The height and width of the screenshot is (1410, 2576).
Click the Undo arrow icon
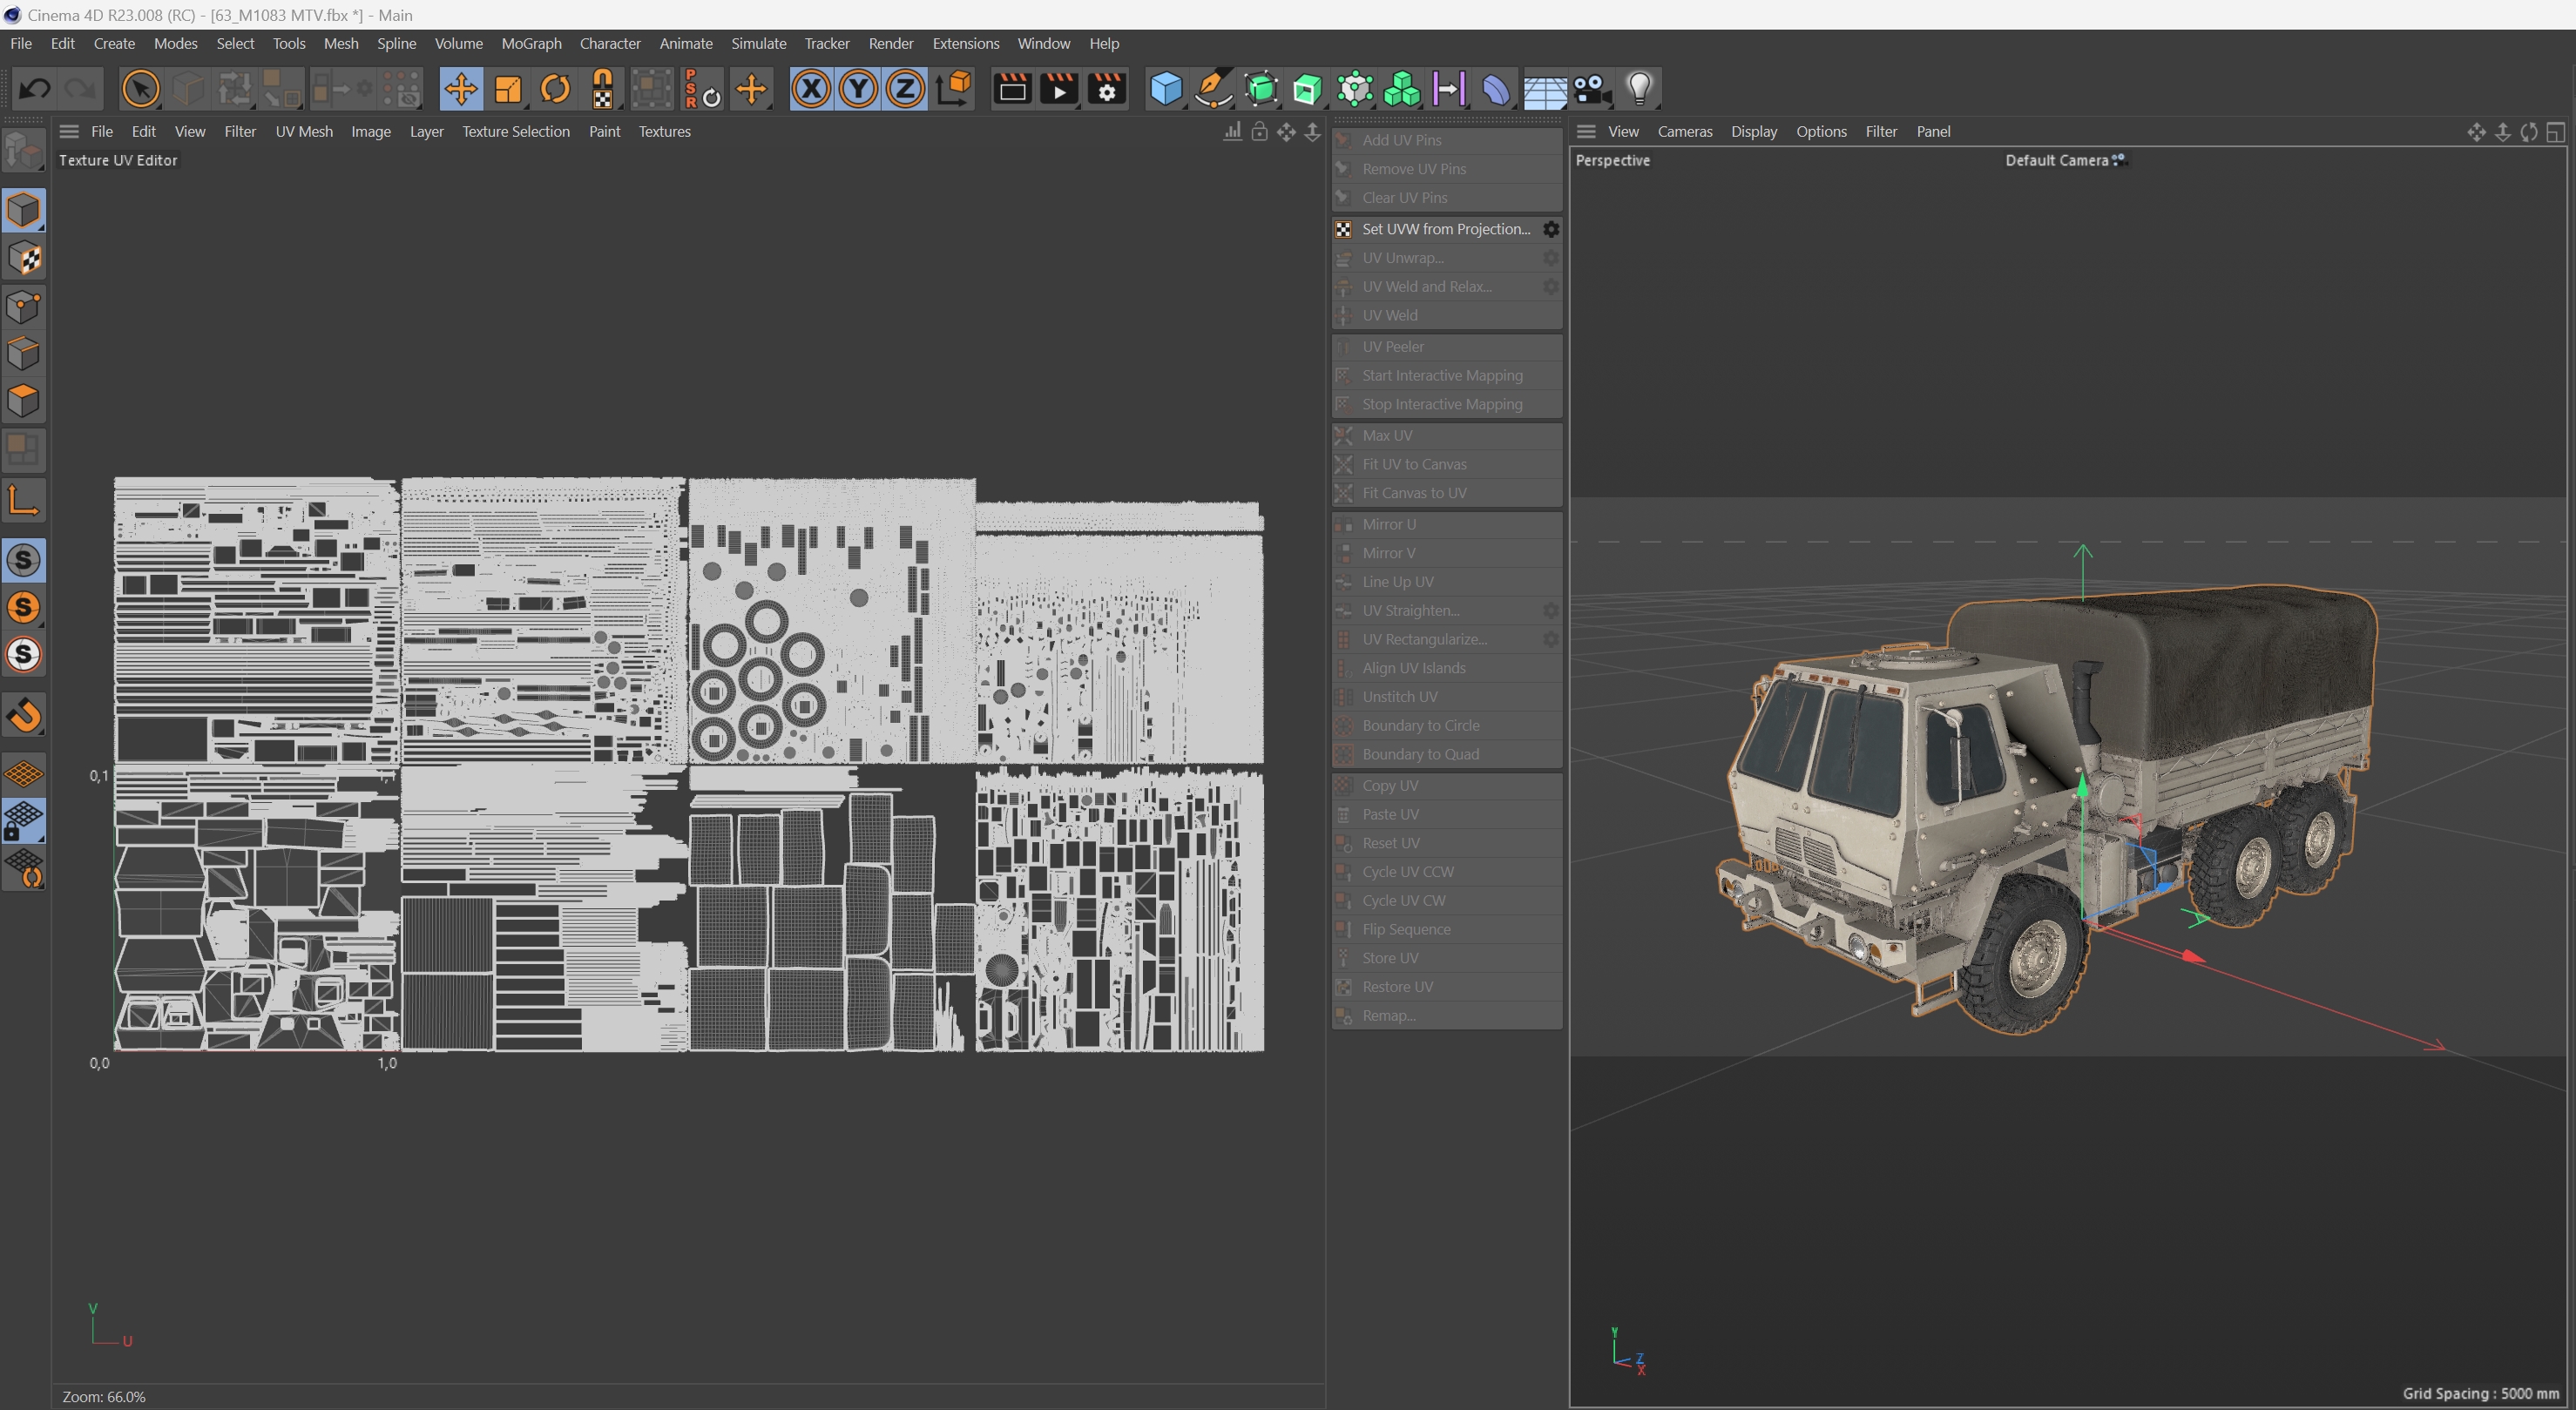click(35, 89)
